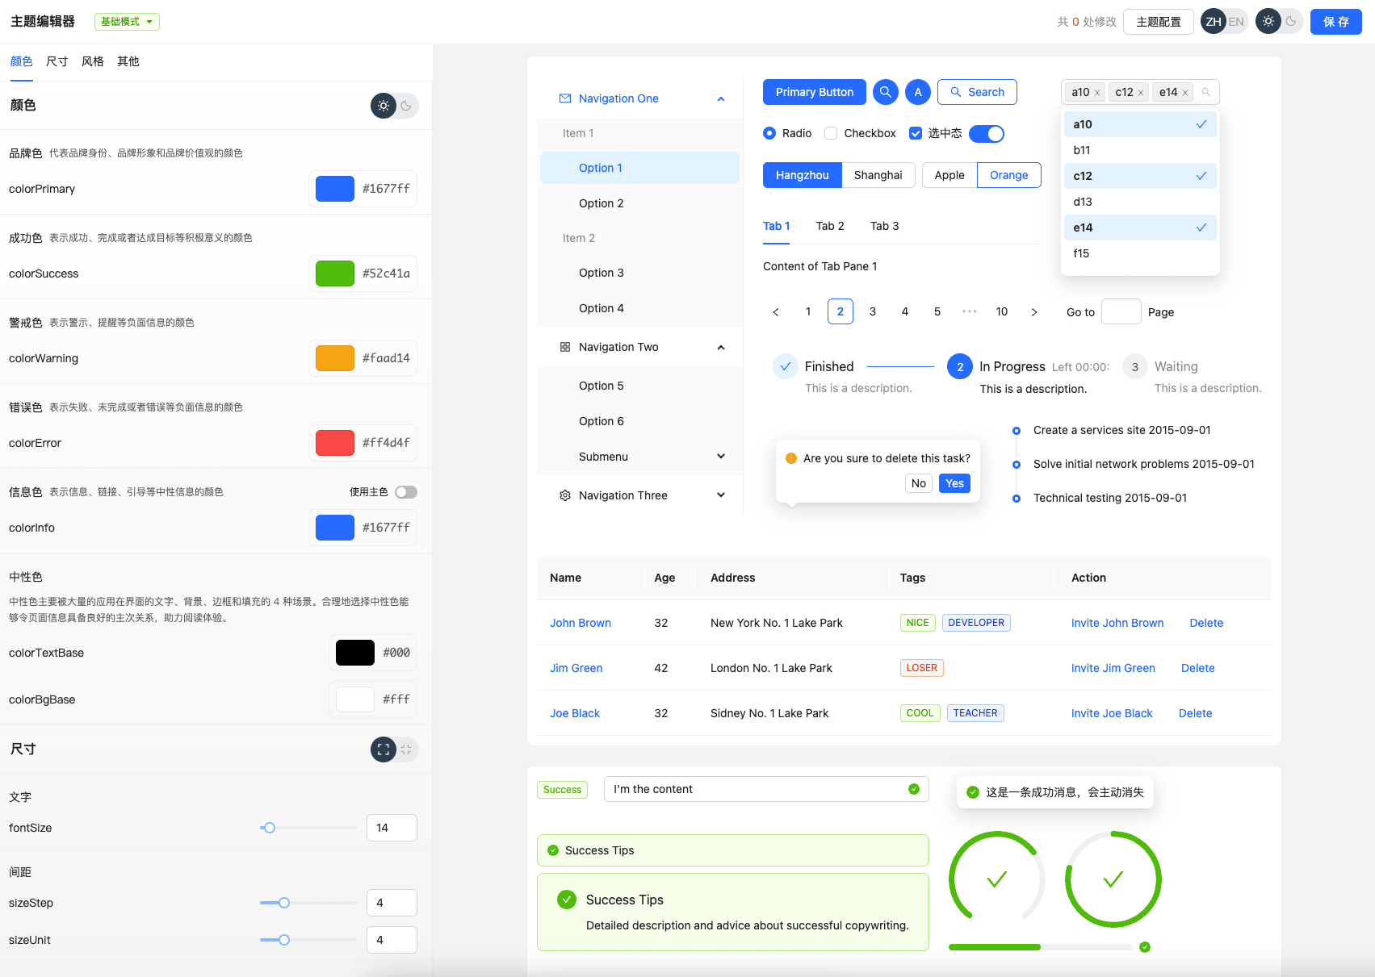This screenshot has height=977, width=1375.
Task: Remove the c12 tag with its x icon
Action: [x=1141, y=93]
